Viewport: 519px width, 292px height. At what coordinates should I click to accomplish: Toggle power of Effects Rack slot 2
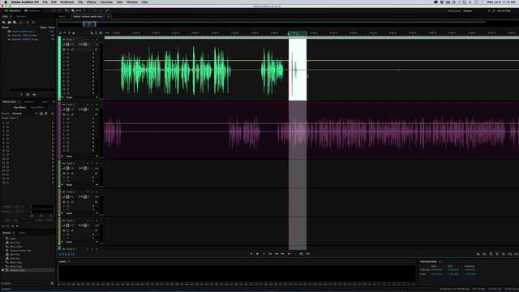[x=7, y=127]
